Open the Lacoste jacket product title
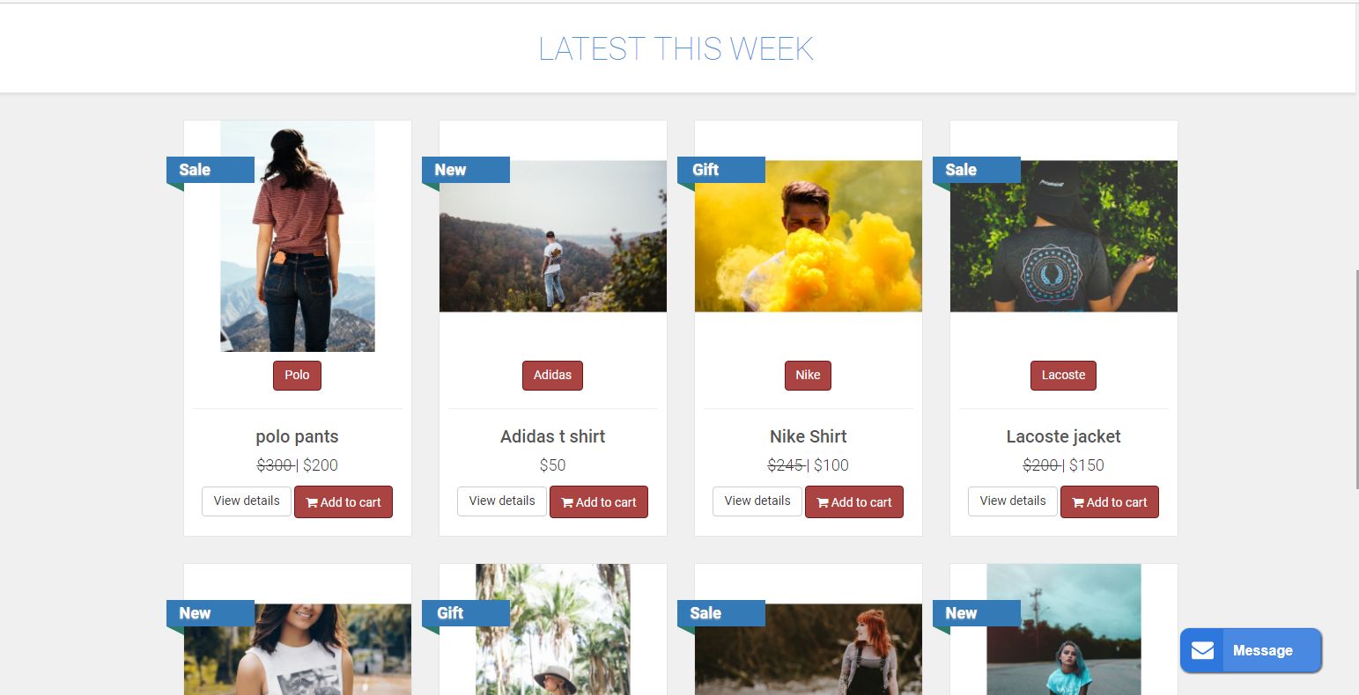Screen dimensions: 1359x695 pos(1063,436)
